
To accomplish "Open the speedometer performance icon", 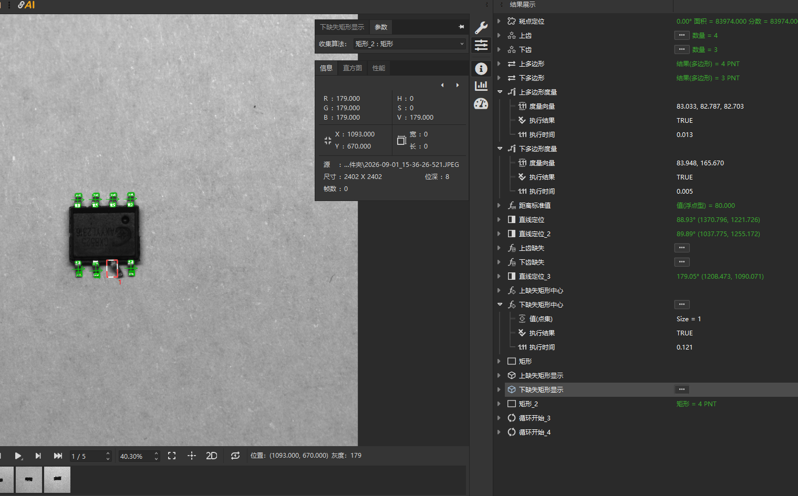I will (481, 104).
